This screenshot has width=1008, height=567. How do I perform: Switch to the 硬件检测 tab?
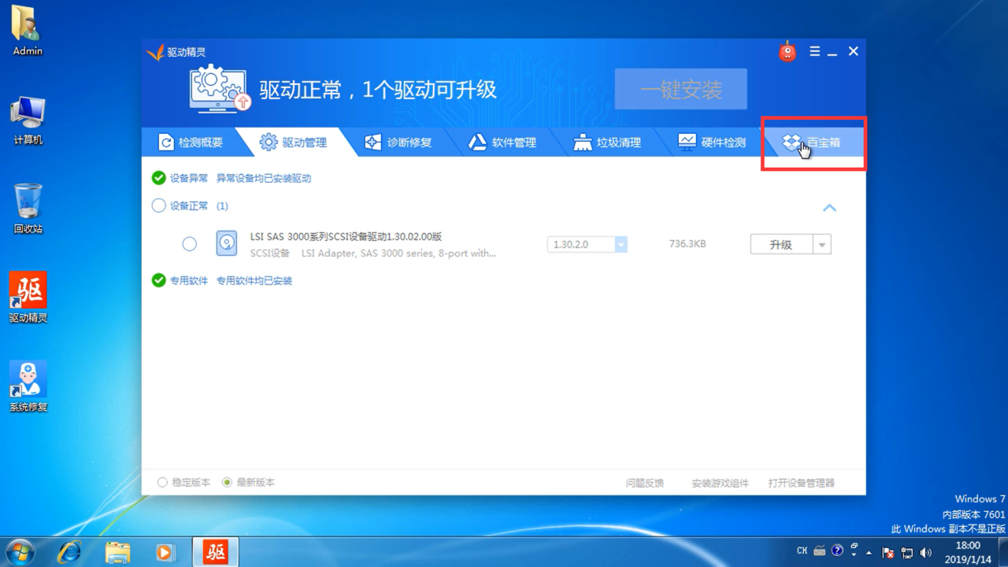pos(712,143)
